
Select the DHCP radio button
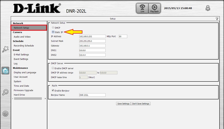point(53,28)
